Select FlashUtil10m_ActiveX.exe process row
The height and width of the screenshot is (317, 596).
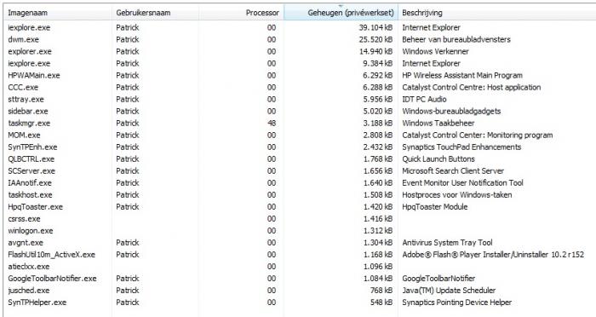(x=300, y=255)
